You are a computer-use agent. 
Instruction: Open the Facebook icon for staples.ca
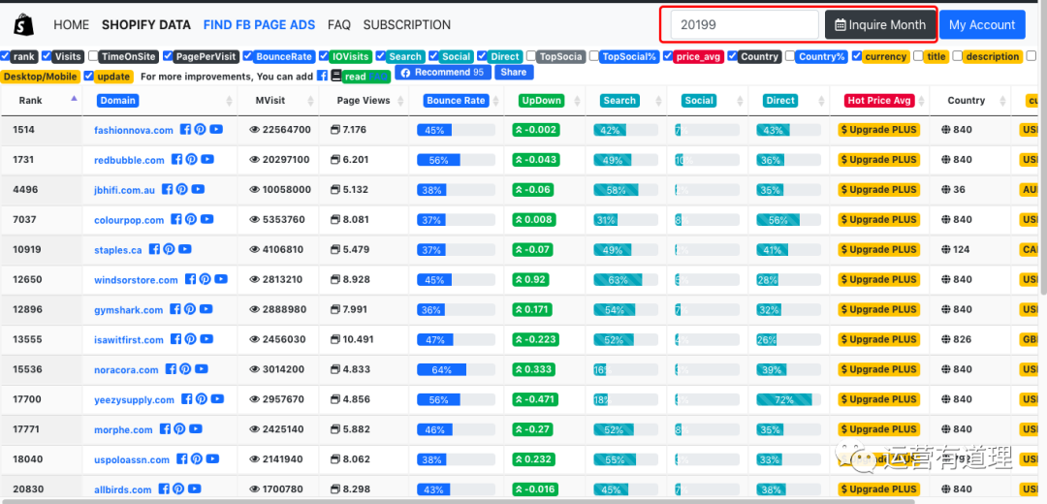153,250
